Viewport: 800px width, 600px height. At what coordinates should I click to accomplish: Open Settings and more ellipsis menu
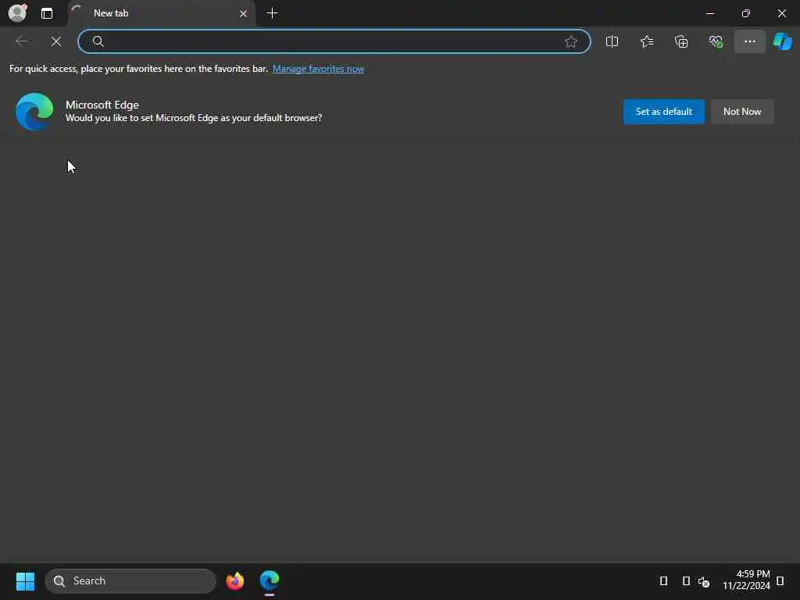(x=749, y=41)
